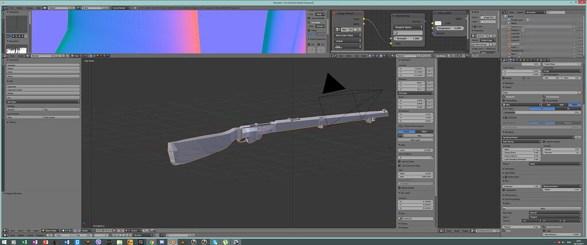Toggle Selected to Active bake checkbox

pyautogui.click(x=543, y=227)
